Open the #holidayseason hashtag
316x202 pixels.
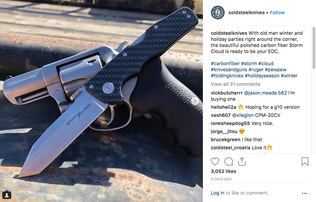coord(262,76)
